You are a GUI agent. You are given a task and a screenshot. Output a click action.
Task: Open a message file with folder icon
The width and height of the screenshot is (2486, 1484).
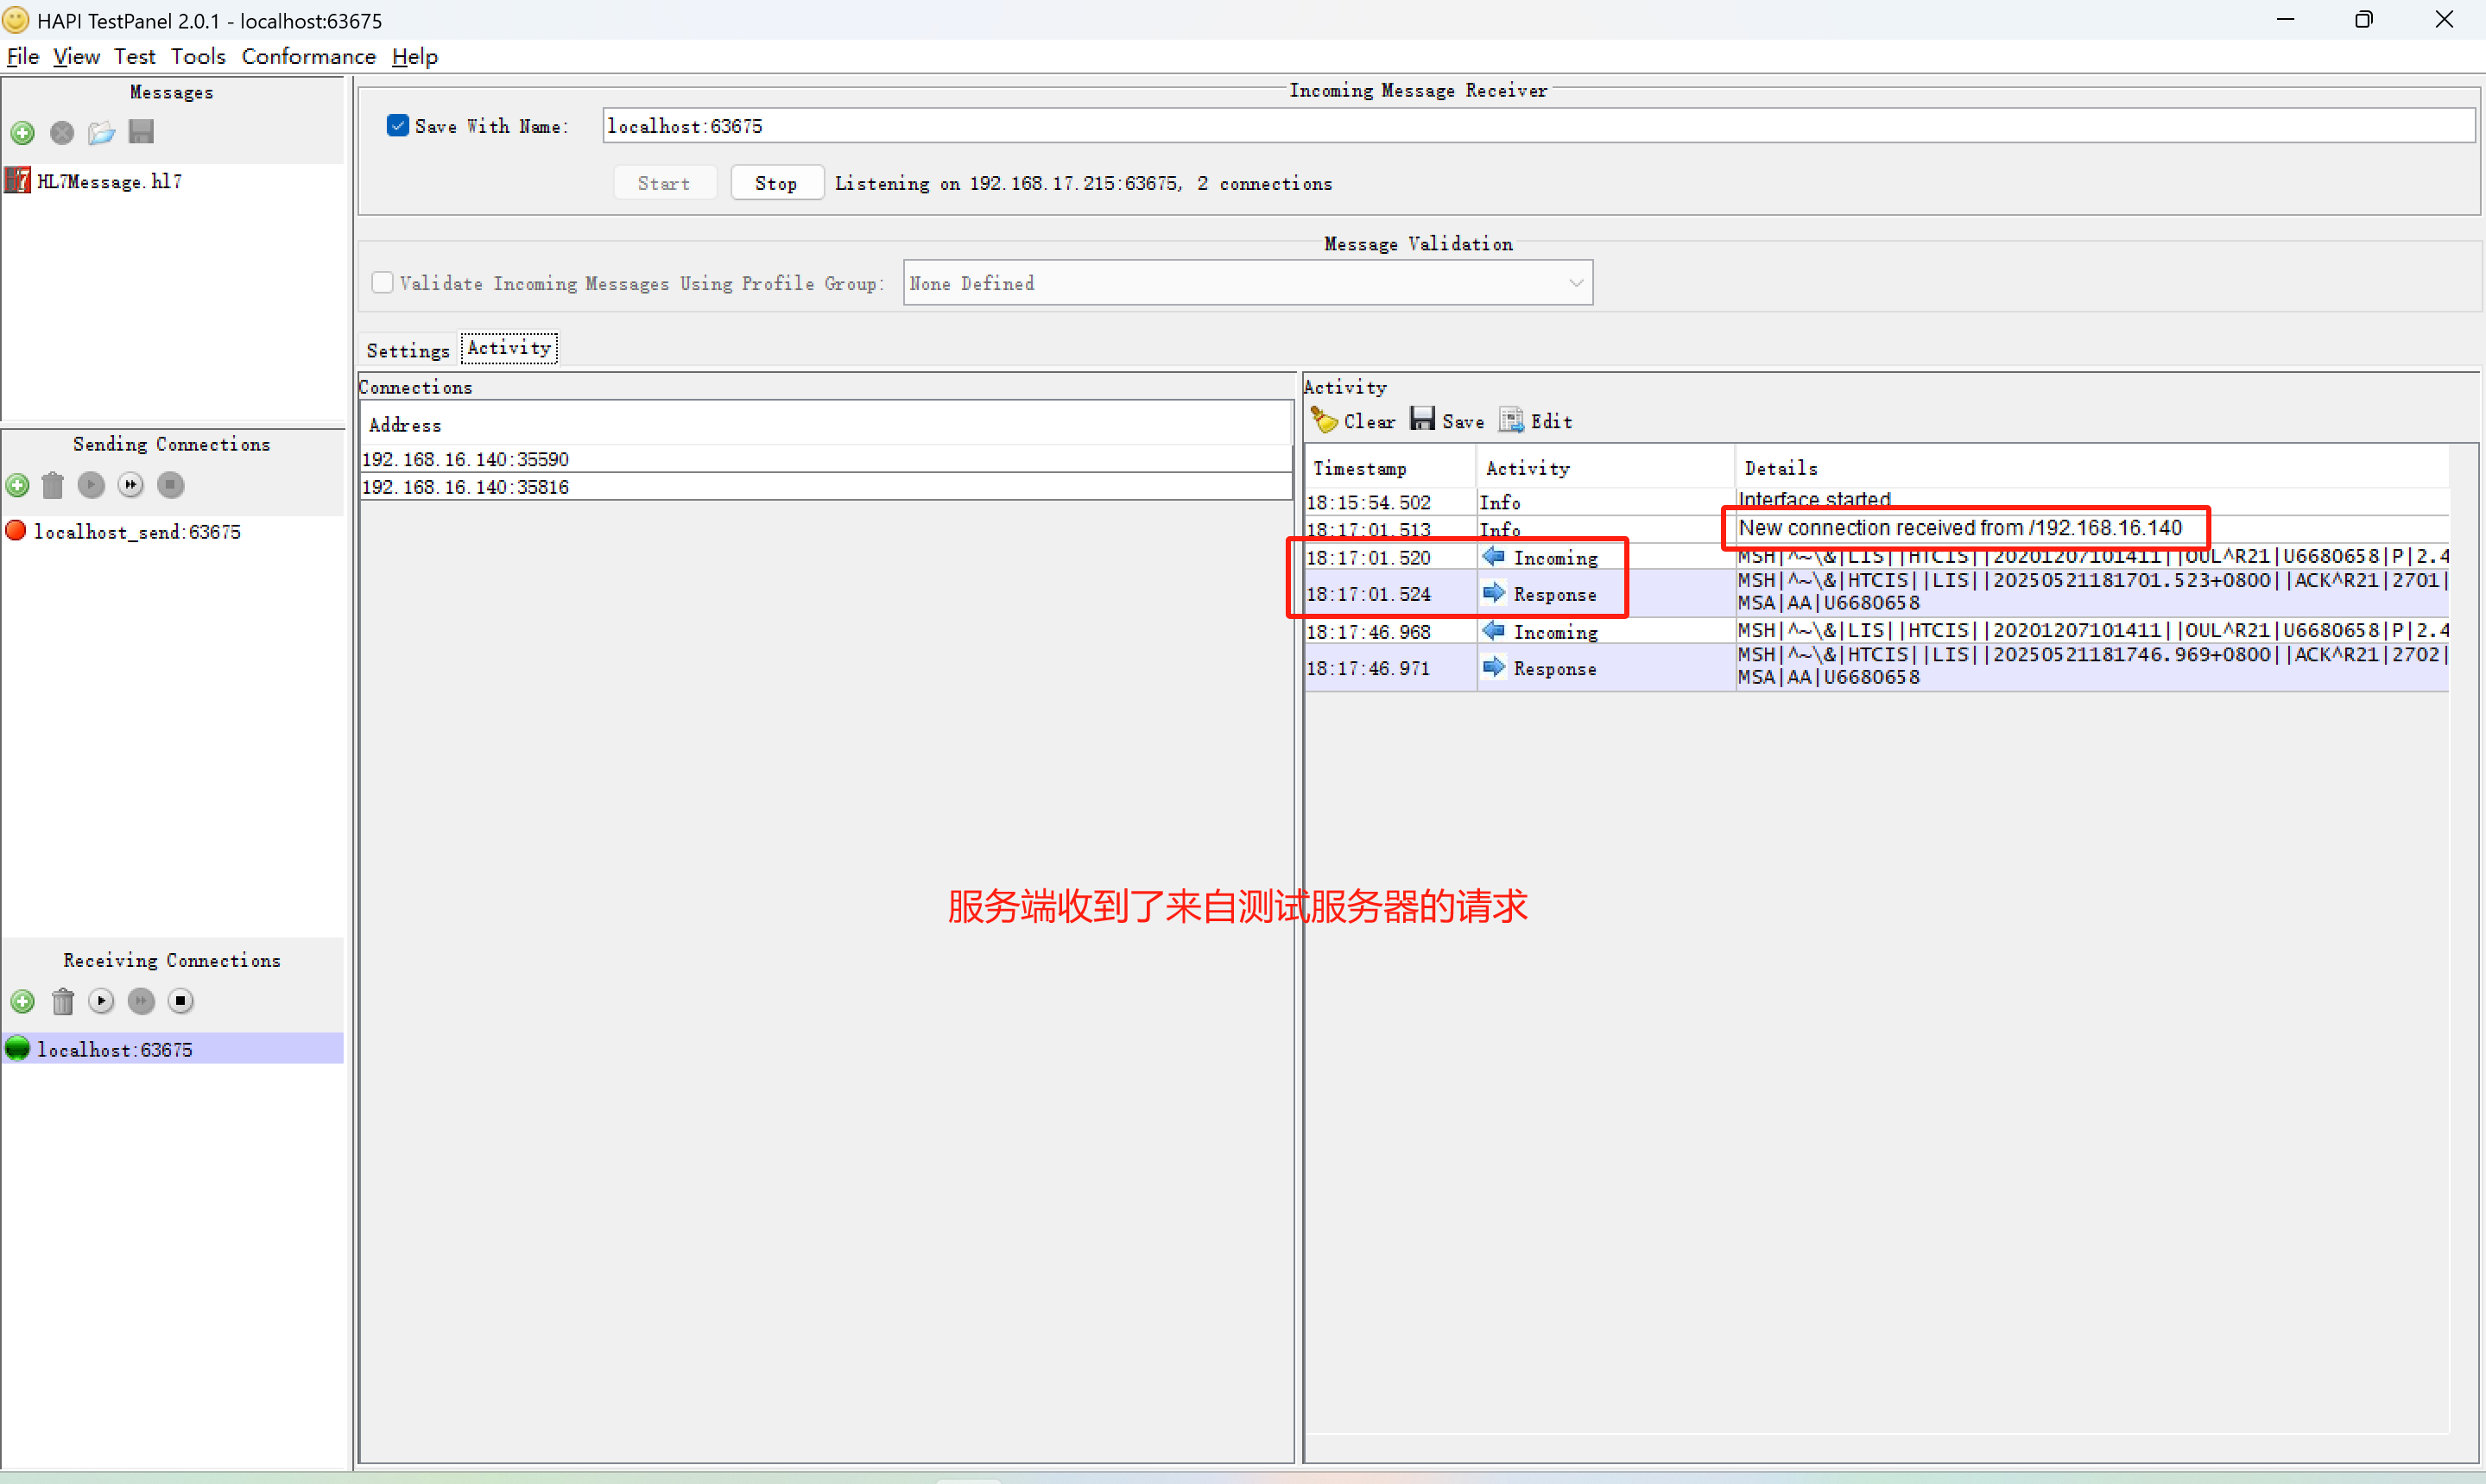pyautogui.click(x=101, y=132)
